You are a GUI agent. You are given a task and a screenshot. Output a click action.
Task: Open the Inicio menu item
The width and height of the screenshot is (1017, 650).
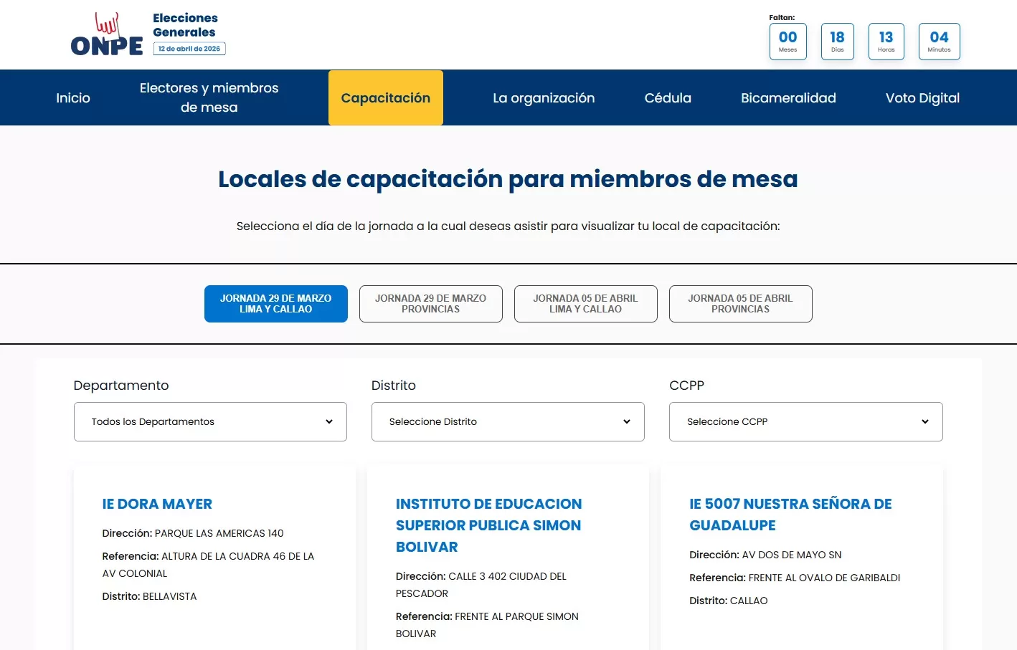pyautogui.click(x=73, y=98)
